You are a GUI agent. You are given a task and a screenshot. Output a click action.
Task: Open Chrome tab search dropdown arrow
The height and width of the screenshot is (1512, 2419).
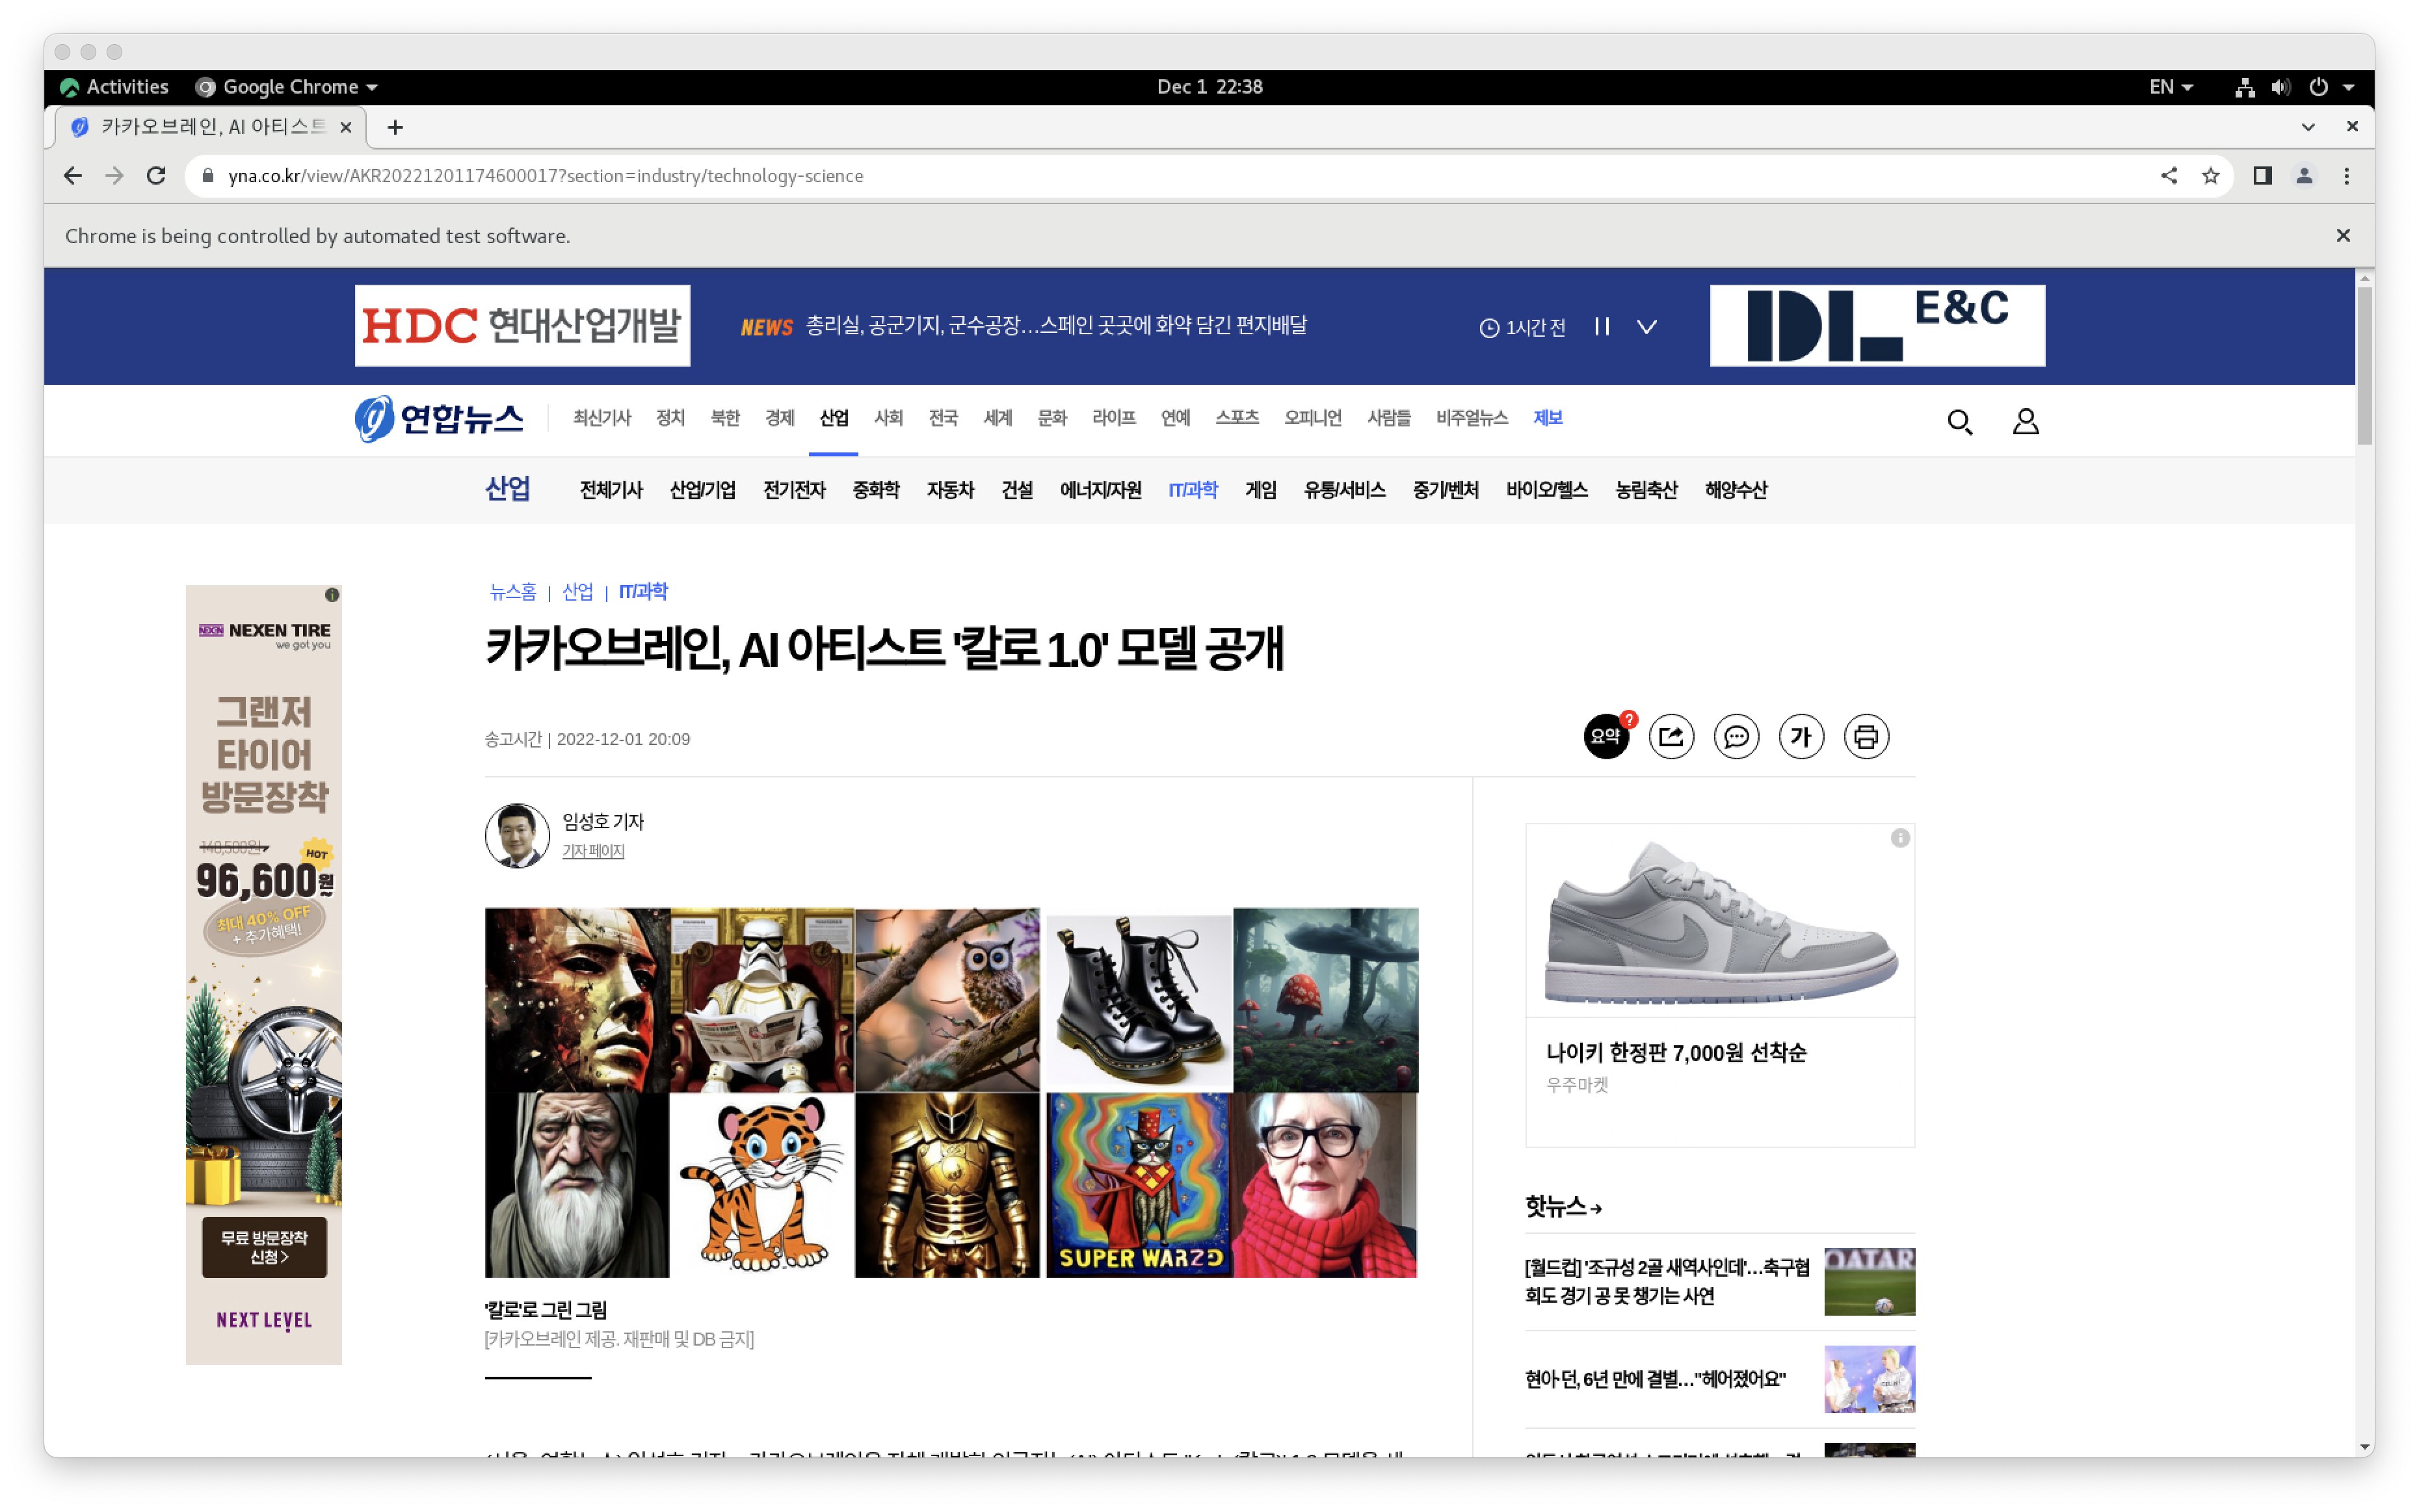pos(2307,127)
